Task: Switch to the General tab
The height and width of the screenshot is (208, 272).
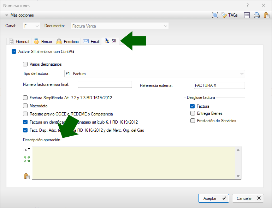Action: [19, 41]
